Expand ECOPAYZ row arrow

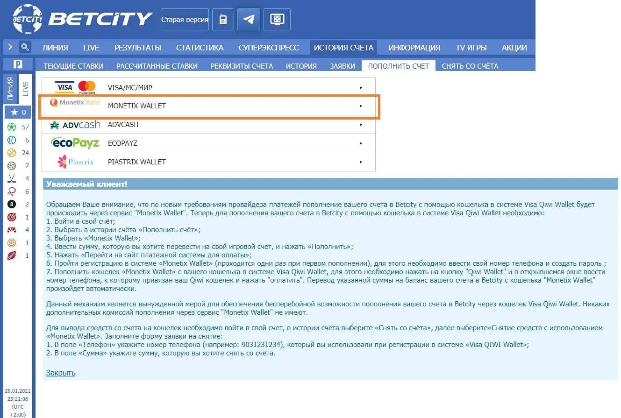pos(361,143)
